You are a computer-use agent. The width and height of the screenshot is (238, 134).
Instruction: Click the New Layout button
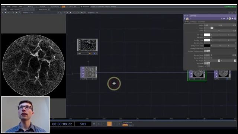point(43,10)
